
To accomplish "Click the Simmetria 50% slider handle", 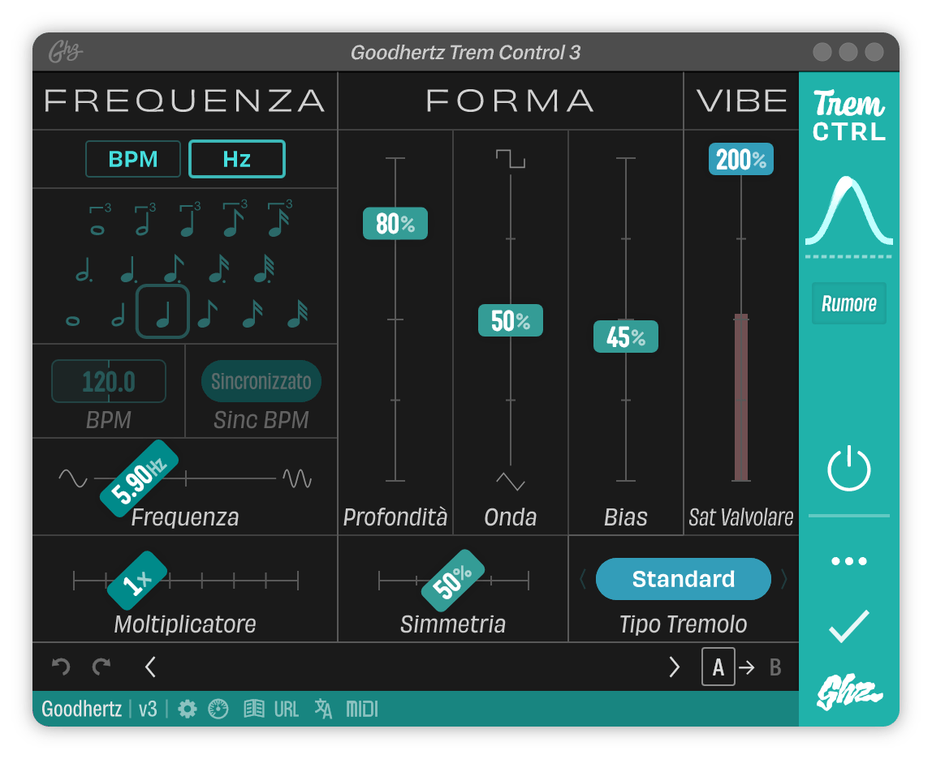I will tap(453, 581).
